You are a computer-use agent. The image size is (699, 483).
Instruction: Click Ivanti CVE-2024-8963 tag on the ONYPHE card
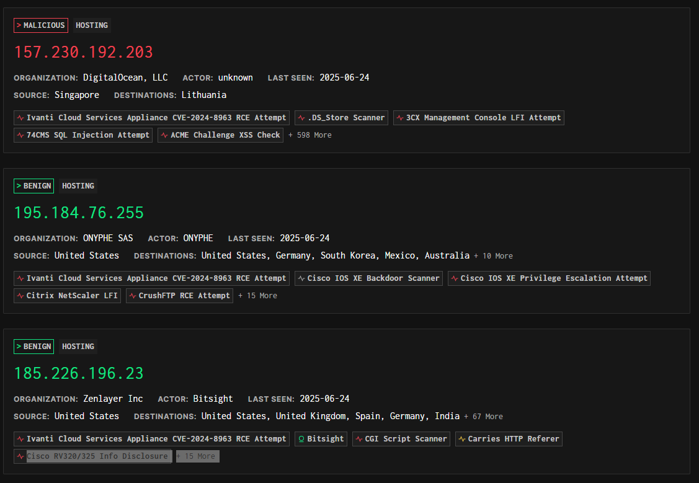[x=151, y=278]
